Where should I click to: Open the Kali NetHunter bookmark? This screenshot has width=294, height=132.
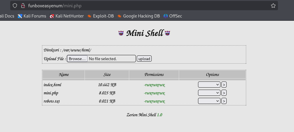(x=66, y=16)
